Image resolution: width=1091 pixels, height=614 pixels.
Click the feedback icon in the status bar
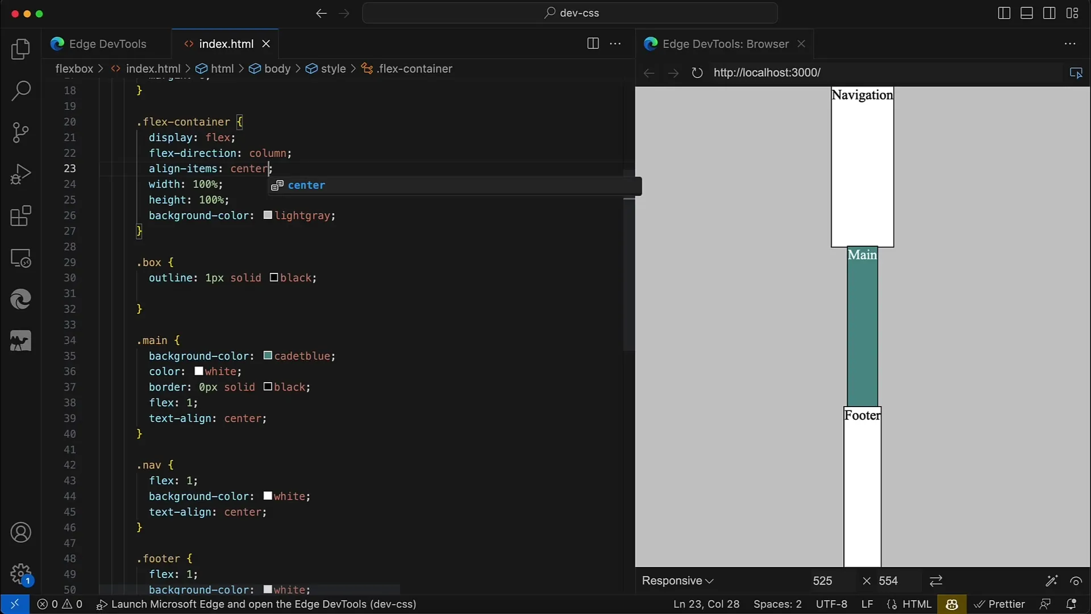coord(1044,604)
